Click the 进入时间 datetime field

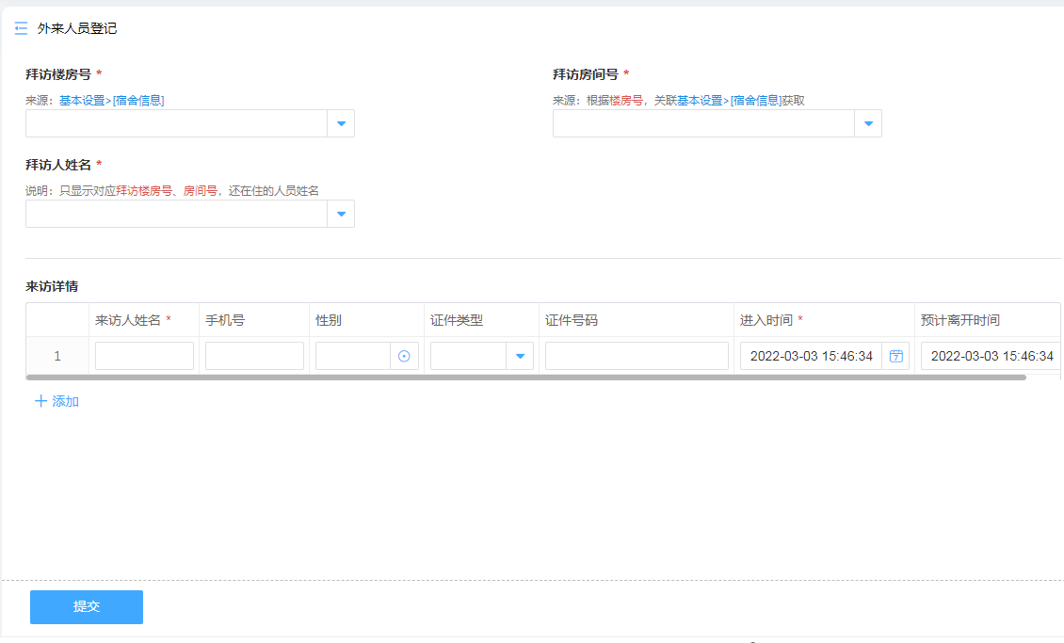click(x=811, y=356)
